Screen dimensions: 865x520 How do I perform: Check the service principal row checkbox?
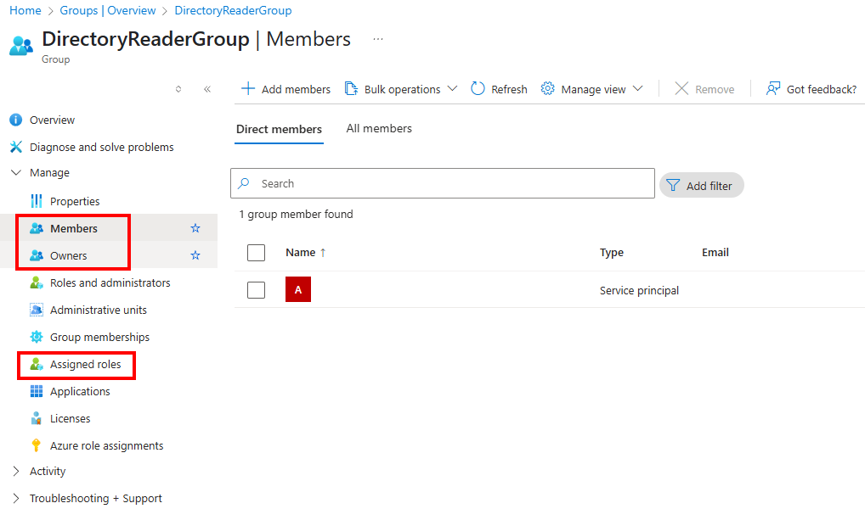tap(256, 290)
